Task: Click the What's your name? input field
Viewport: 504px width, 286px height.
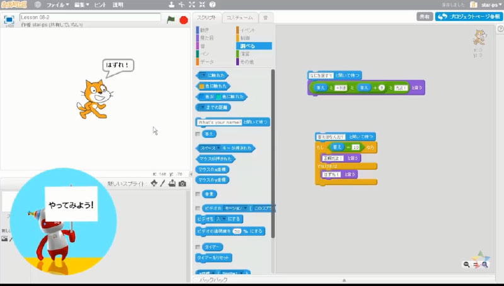Action: tap(219, 122)
